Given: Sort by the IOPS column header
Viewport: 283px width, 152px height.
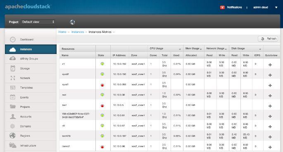Looking at the screenshot, I should click(257, 55).
